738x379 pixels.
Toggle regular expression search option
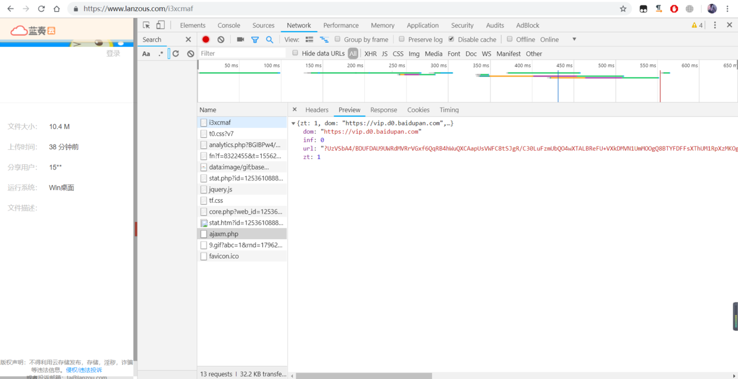161,54
